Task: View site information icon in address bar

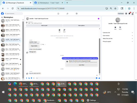Action: coord(18,9)
